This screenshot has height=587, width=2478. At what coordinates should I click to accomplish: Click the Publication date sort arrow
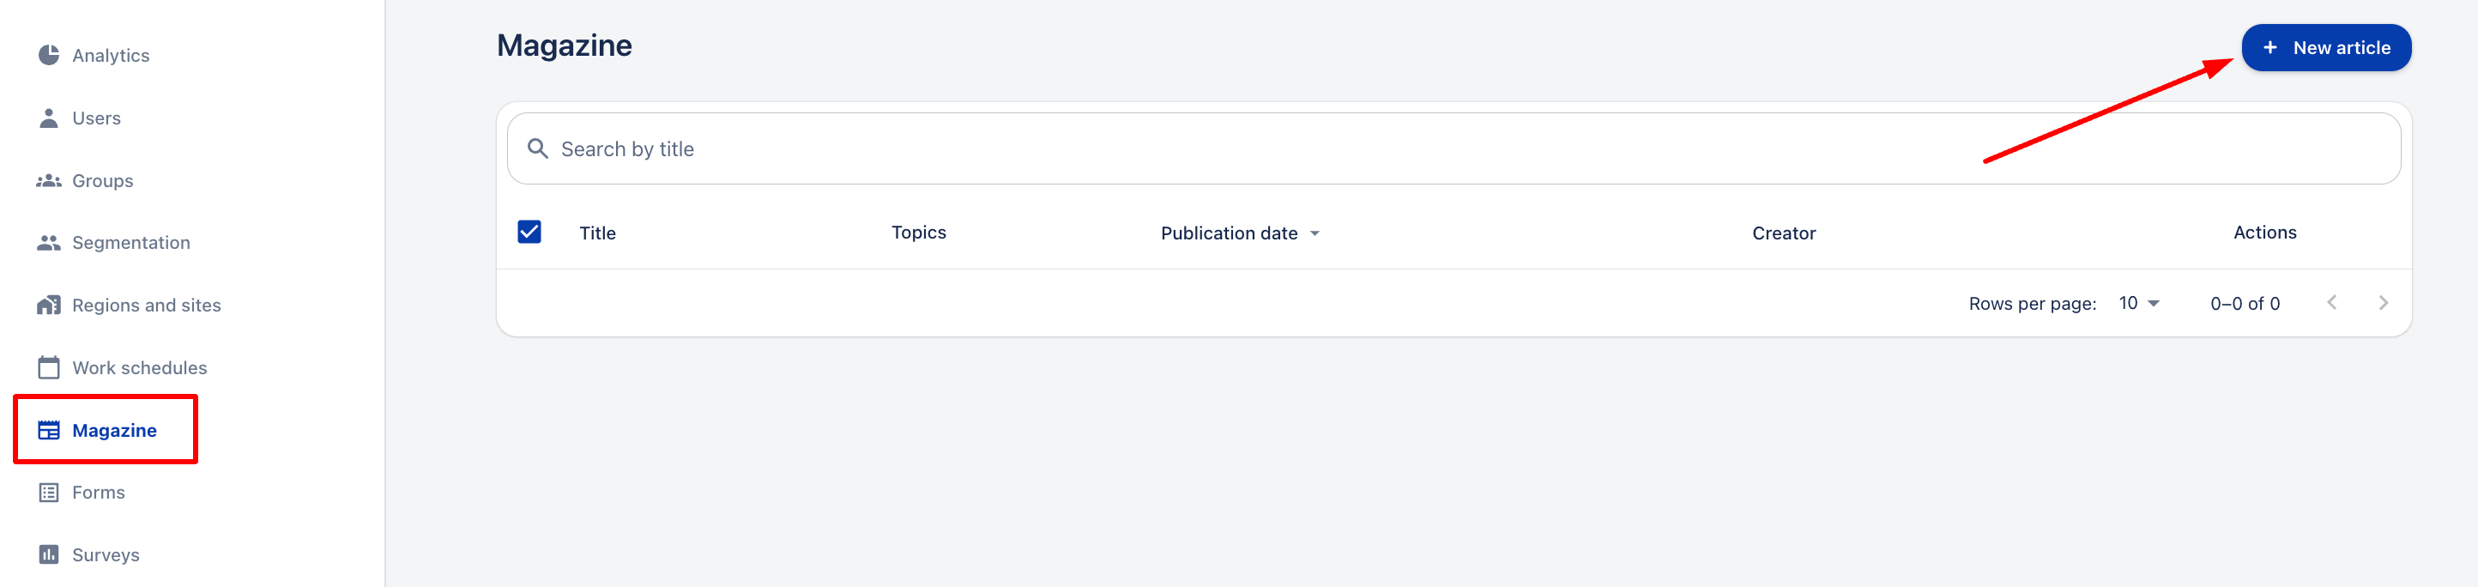[1315, 233]
